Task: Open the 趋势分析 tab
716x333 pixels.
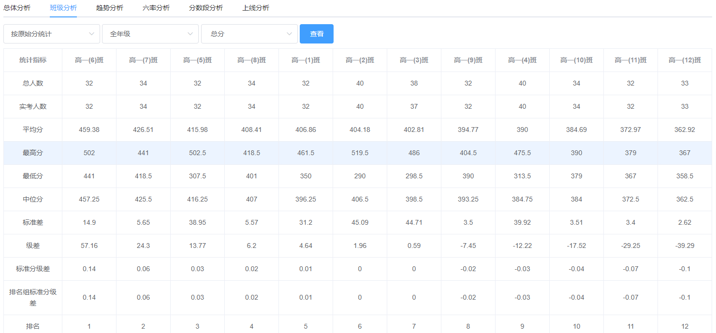Action: point(109,8)
